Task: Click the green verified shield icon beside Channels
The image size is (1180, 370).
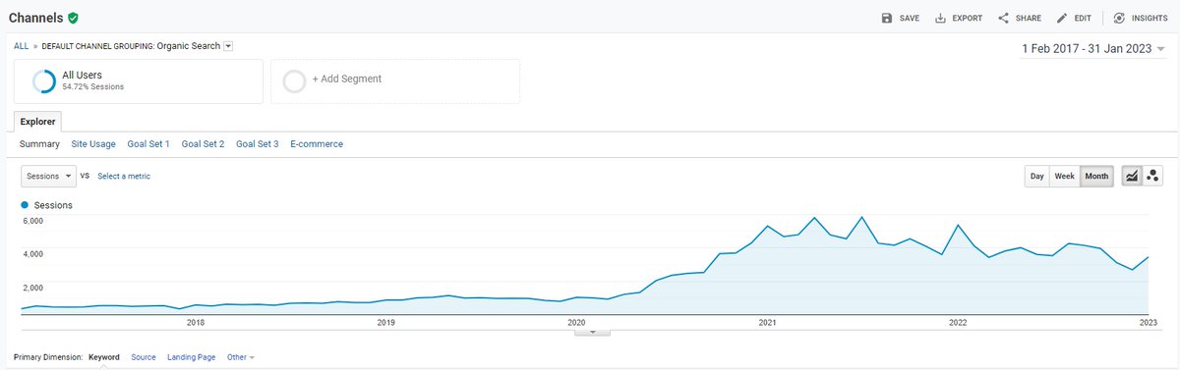Action: (x=74, y=18)
